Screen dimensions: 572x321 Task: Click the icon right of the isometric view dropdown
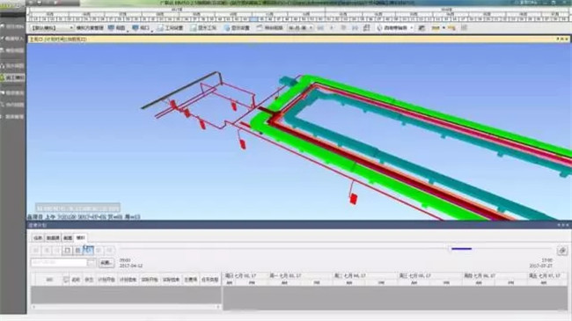click(x=422, y=28)
